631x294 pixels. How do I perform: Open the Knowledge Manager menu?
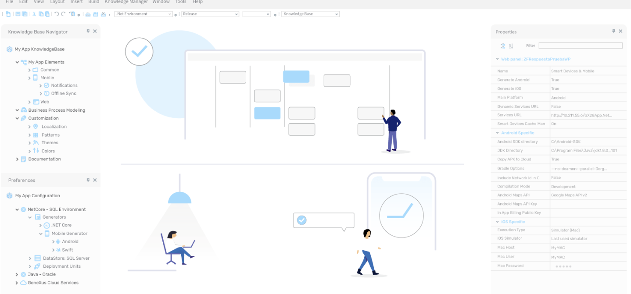pyautogui.click(x=126, y=2)
